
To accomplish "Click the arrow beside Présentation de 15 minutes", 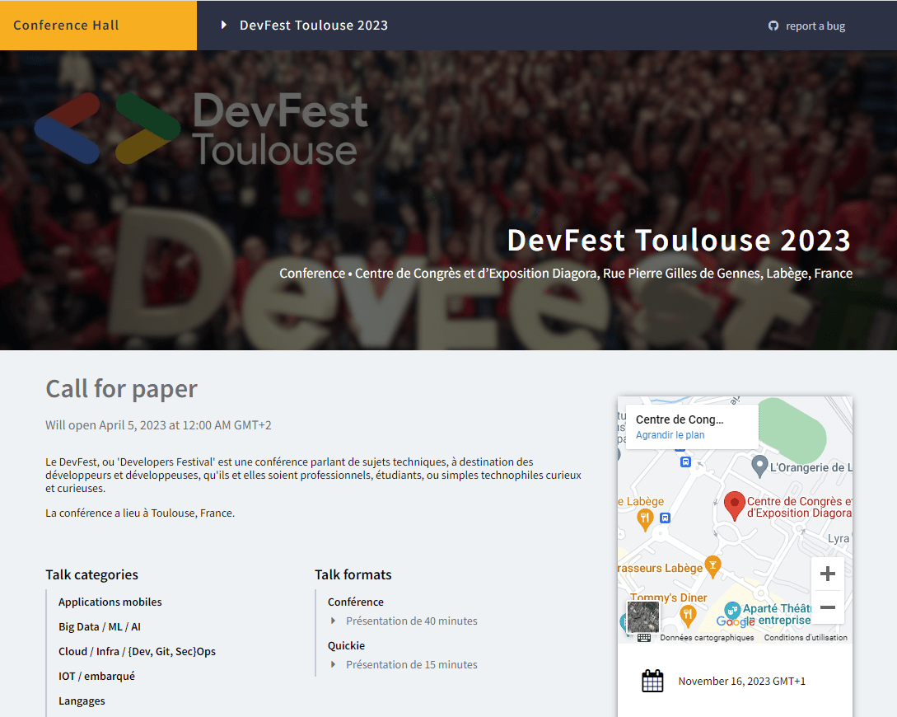I will pyautogui.click(x=333, y=664).
